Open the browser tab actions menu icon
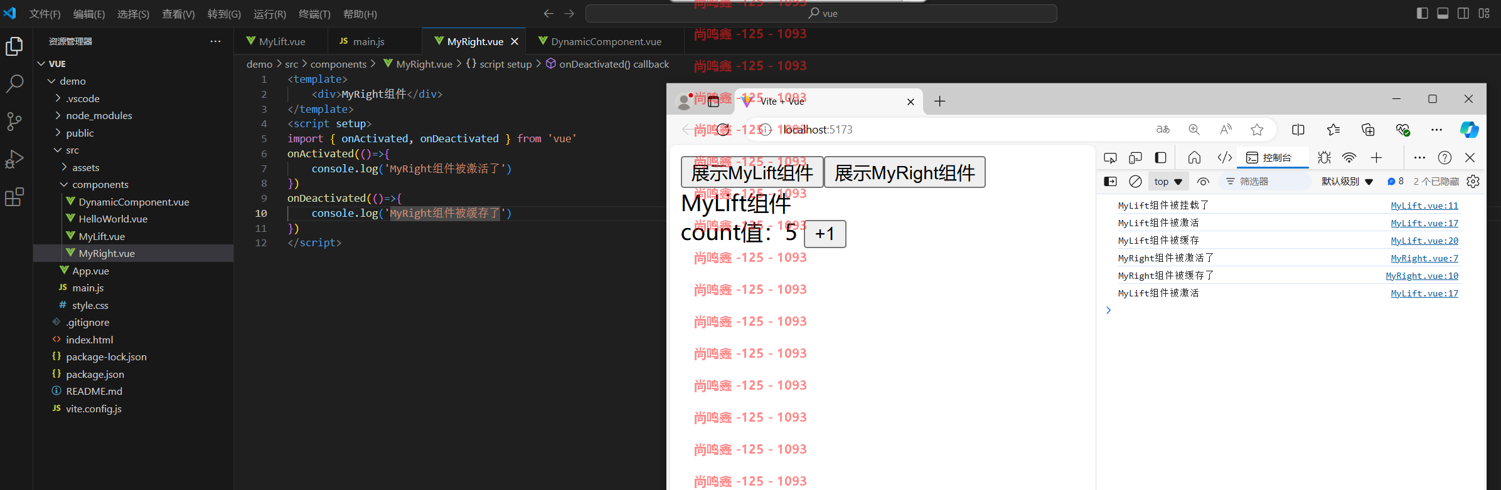The width and height of the screenshot is (1501, 490). pyautogui.click(x=713, y=102)
